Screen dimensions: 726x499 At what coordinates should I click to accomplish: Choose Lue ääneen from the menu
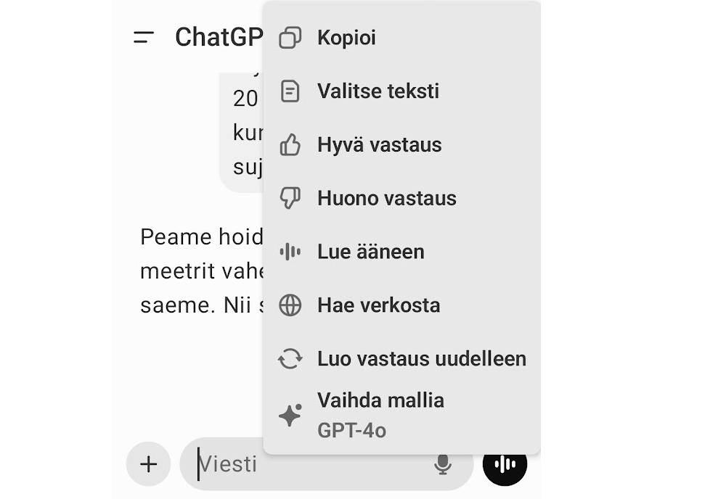(x=370, y=252)
